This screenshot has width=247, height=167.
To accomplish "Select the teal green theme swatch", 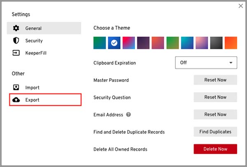I will pos(100,43).
